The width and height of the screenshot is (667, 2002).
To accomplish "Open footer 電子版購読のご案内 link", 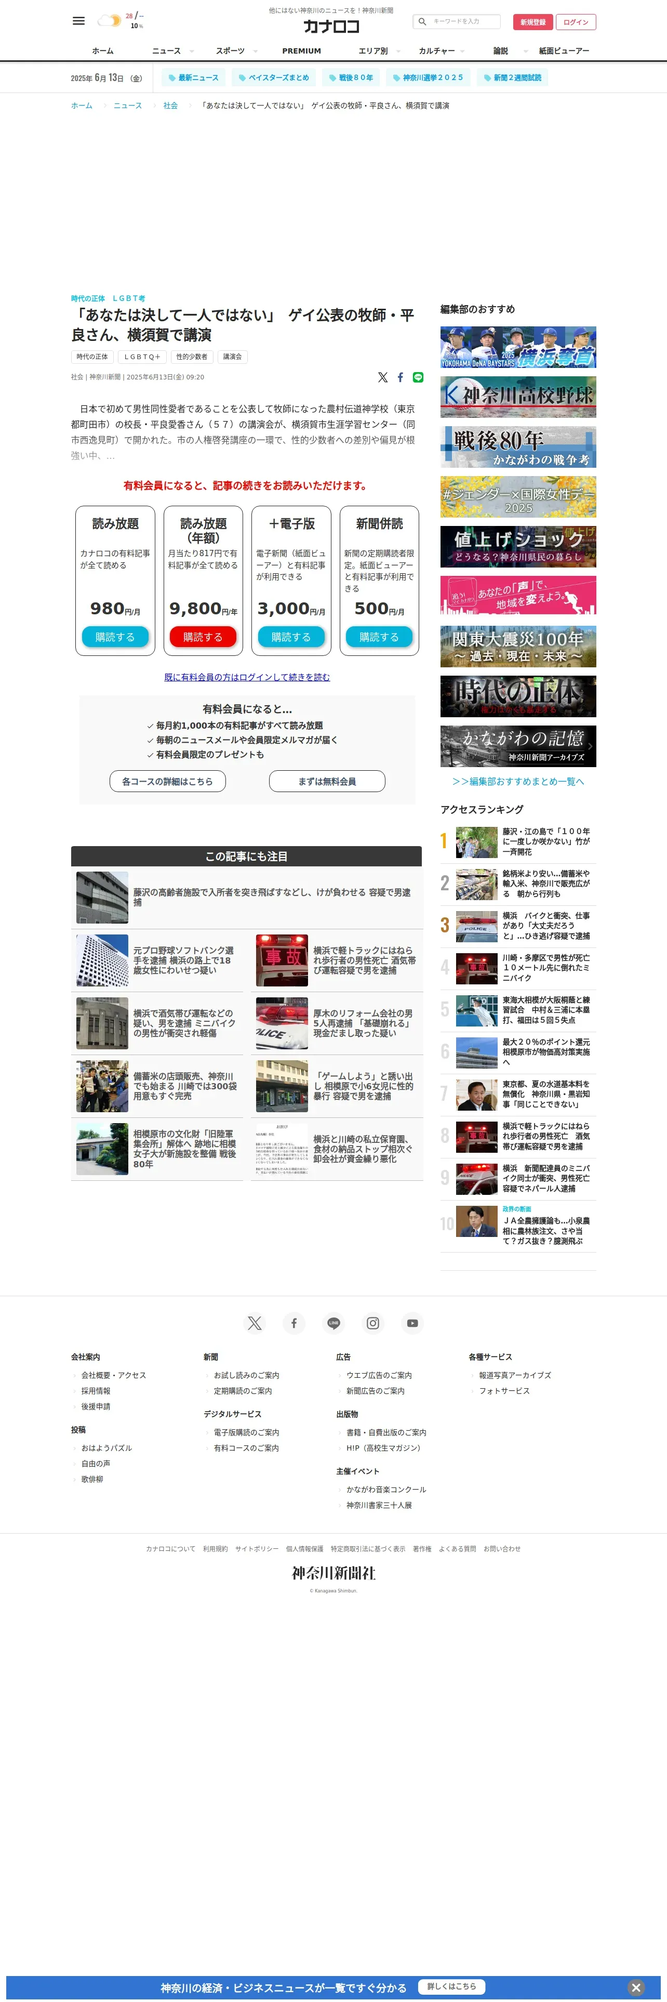I will (x=246, y=1431).
